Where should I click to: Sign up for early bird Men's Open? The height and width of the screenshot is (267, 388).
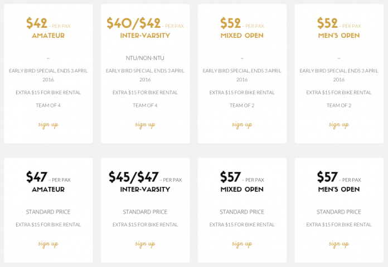pos(339,125)
